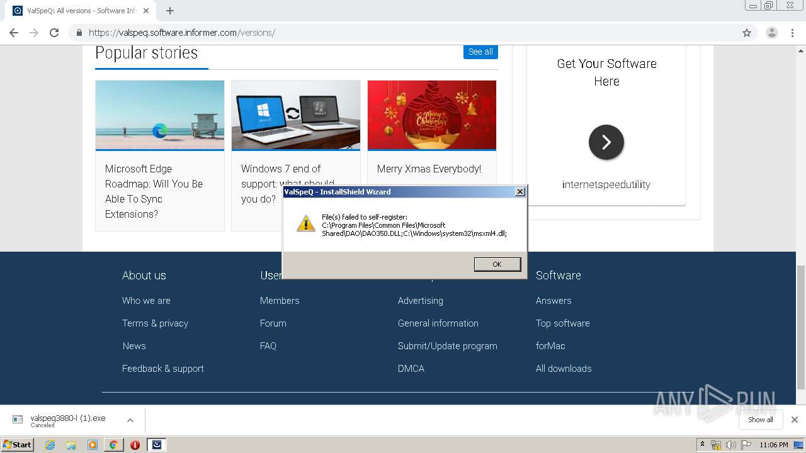Open the DMCA footer link
This screenshot has width=806, height=453.
(411, 369)
